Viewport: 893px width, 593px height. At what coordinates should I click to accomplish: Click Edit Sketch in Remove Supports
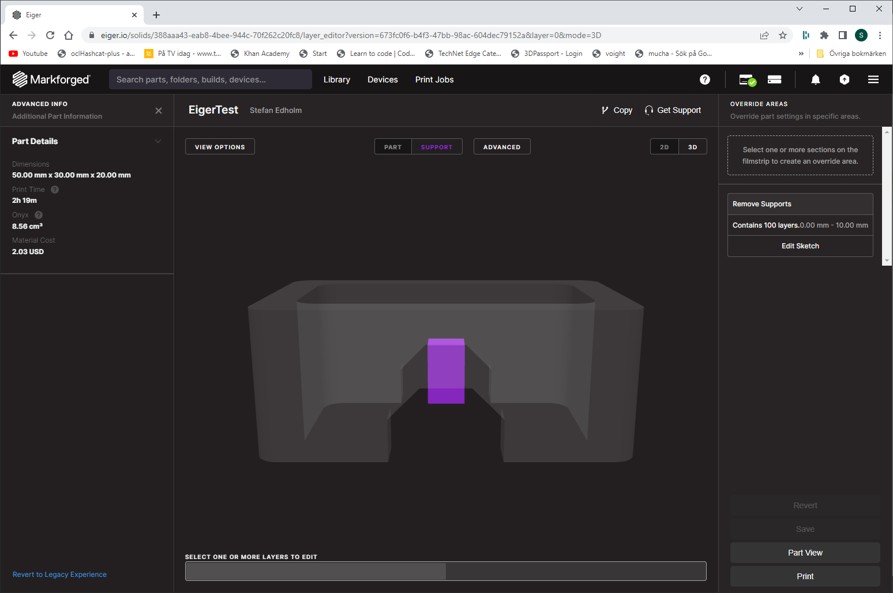(x=800, y=246)
